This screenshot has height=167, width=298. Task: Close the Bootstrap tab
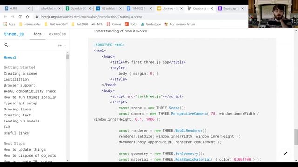pyautogui.click(x=242, y=8)
